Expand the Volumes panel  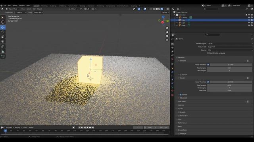pos(181,105)
